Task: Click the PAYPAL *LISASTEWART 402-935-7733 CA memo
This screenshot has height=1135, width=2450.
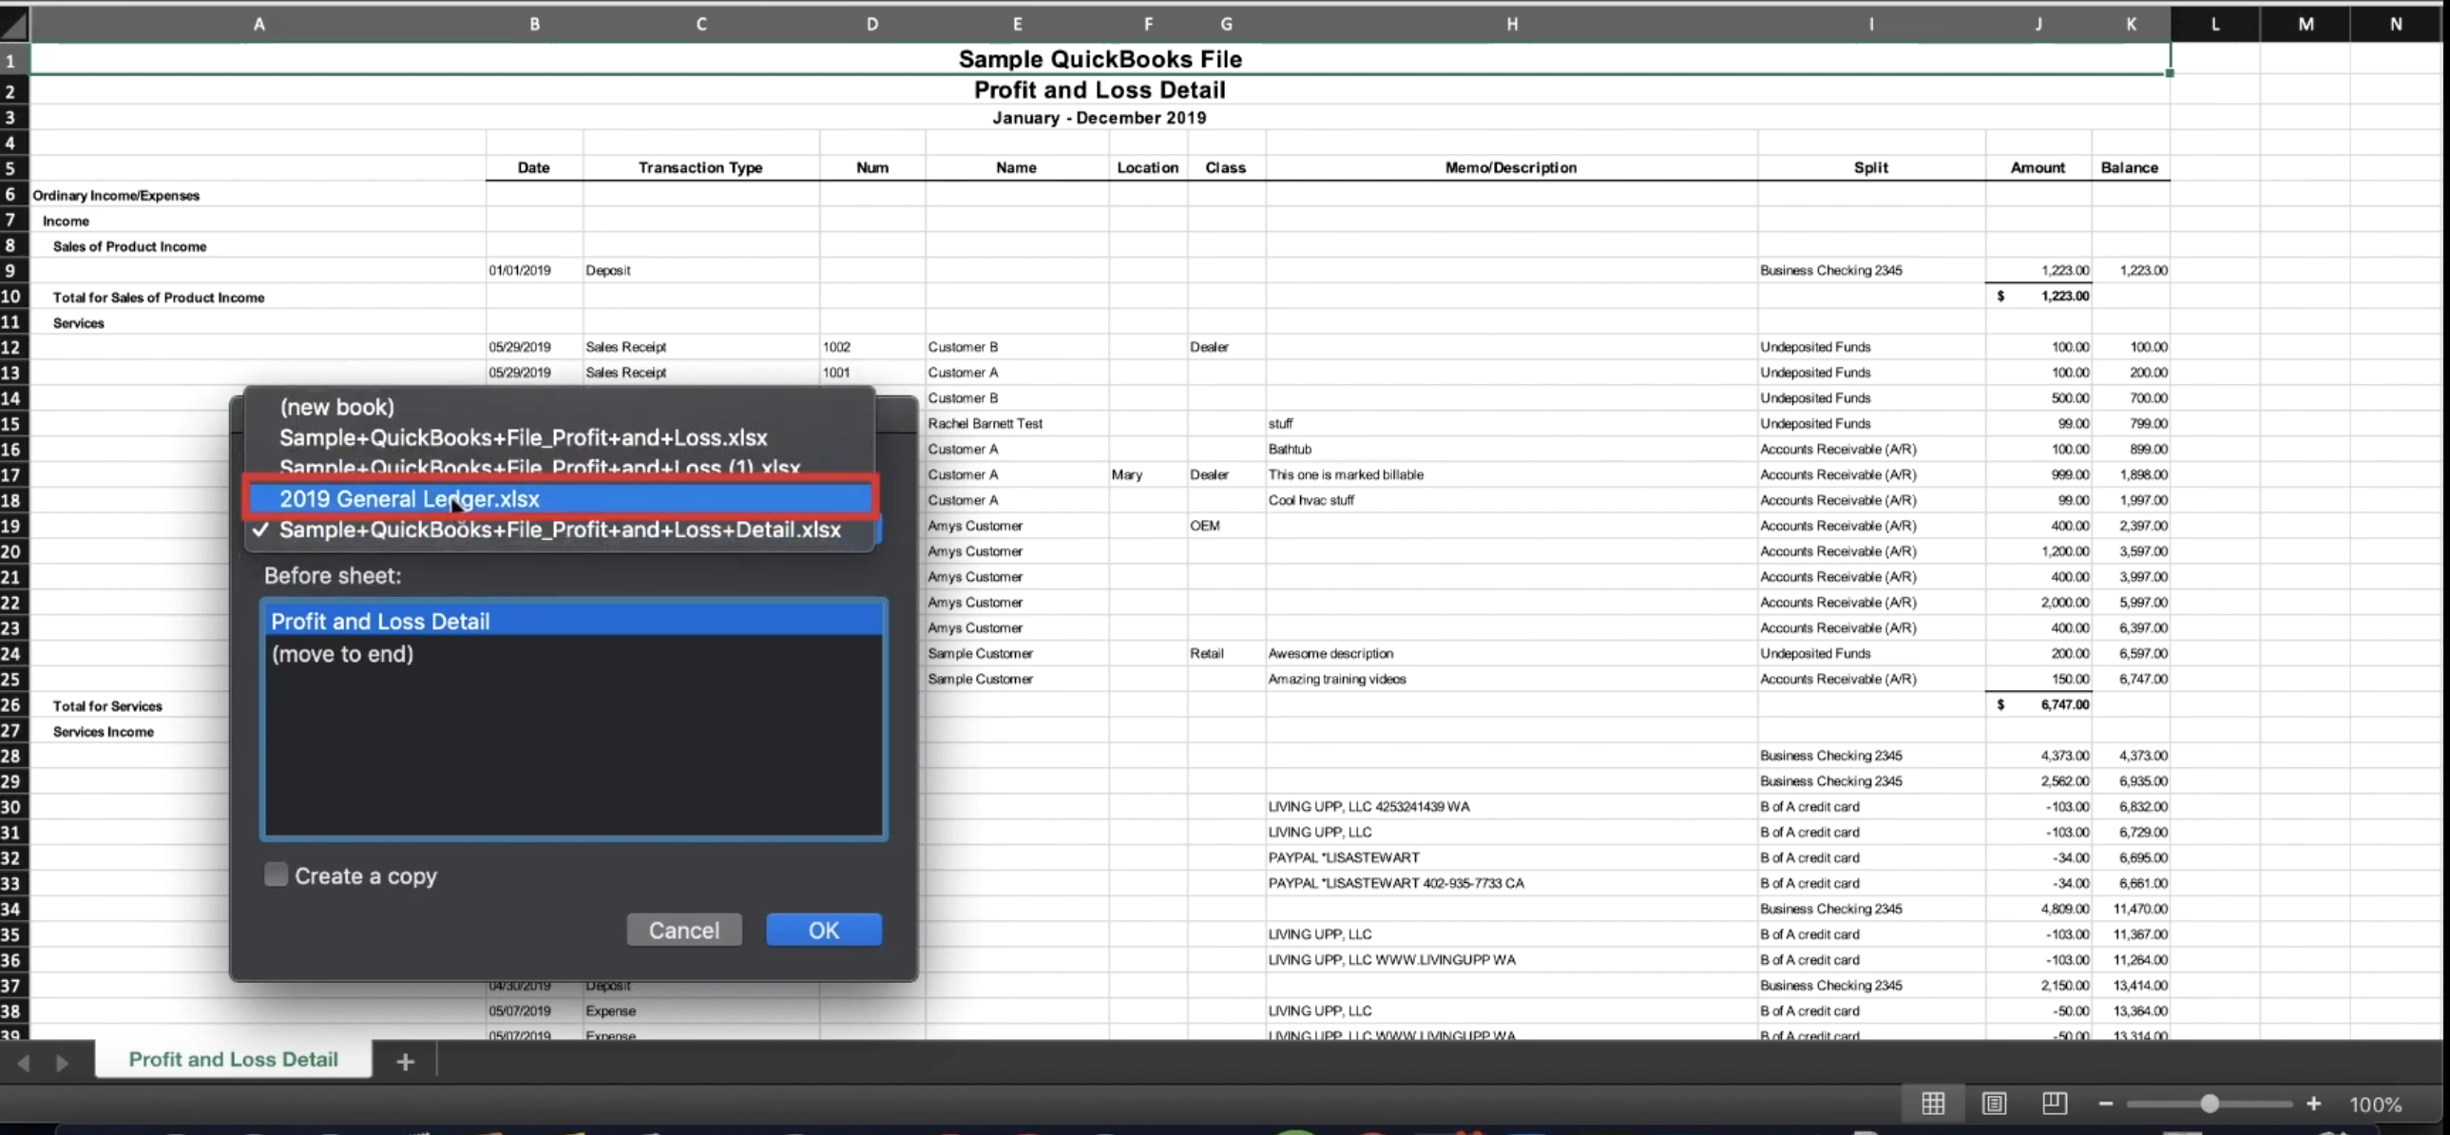Action: (x=1511, y=883)
